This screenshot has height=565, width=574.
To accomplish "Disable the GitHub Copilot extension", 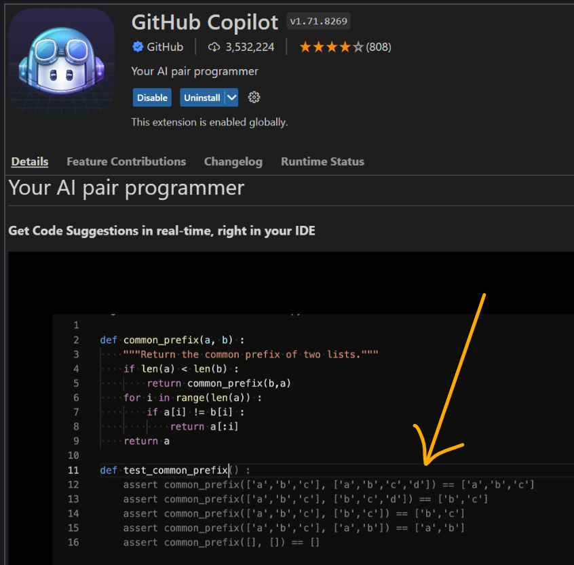I will 152,98.
